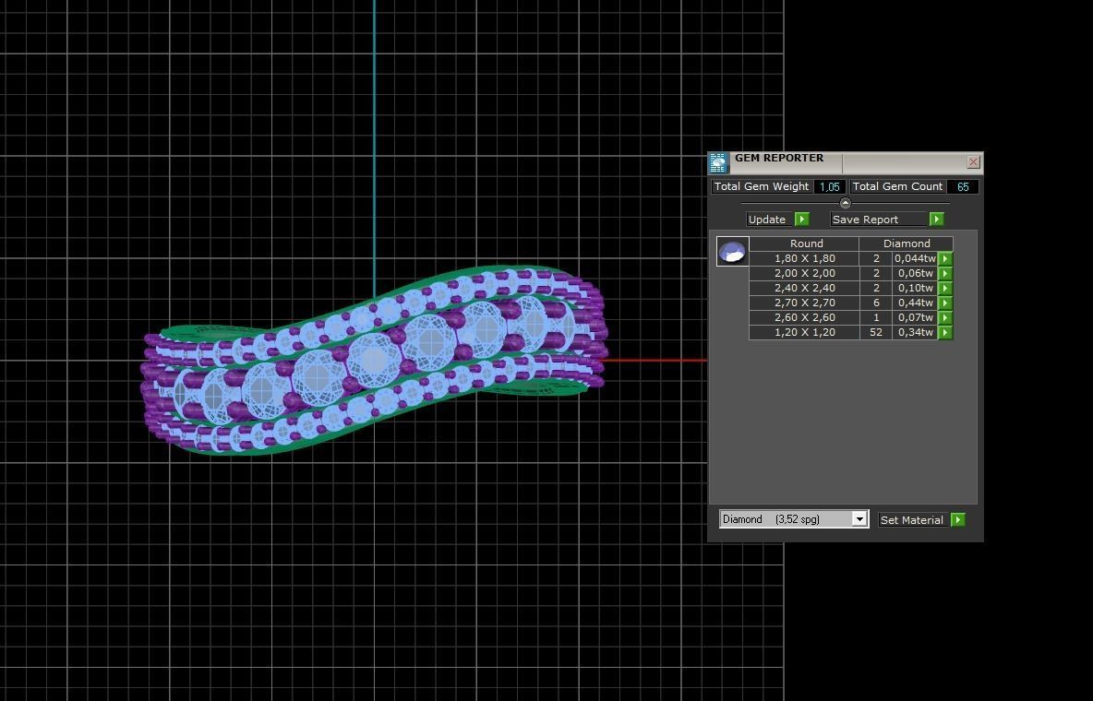Click green arrow for 2,60 X 2,60 row
1093x701 pixels.
point(945,317)
